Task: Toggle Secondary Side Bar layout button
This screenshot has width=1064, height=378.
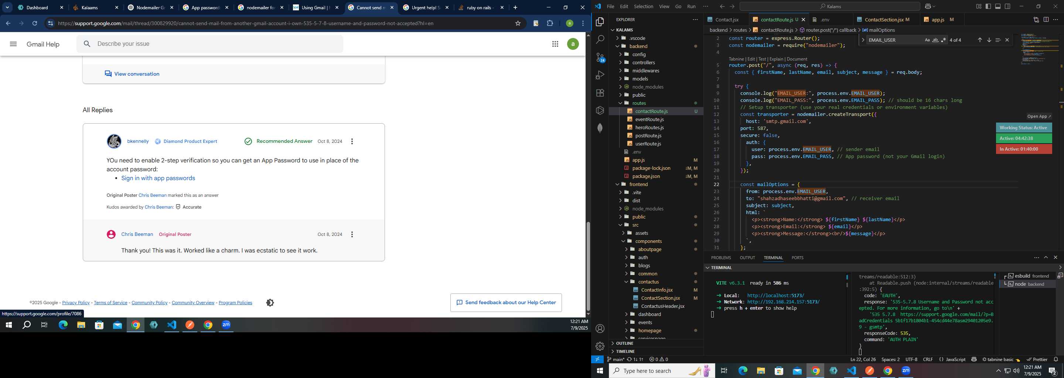Action: click(1007, 7)
